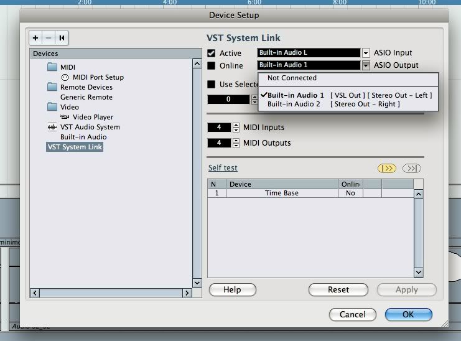Click the Remote Devices folder icon
Viewport: 461px width, 341px height.
point(52,87)
